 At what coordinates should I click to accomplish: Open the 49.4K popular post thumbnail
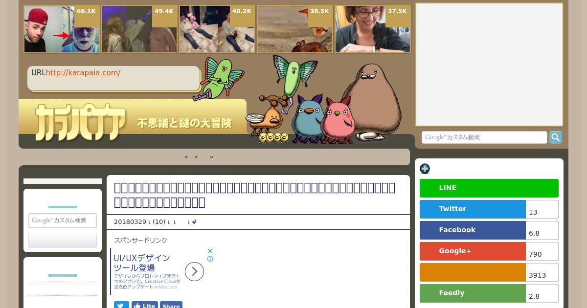139,29
